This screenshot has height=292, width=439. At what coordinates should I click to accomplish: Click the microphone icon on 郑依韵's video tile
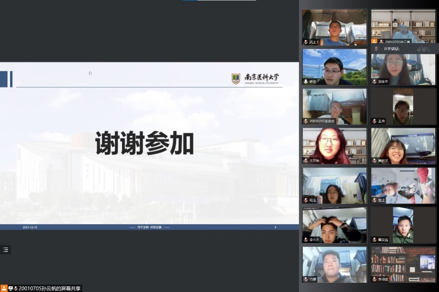374,82
